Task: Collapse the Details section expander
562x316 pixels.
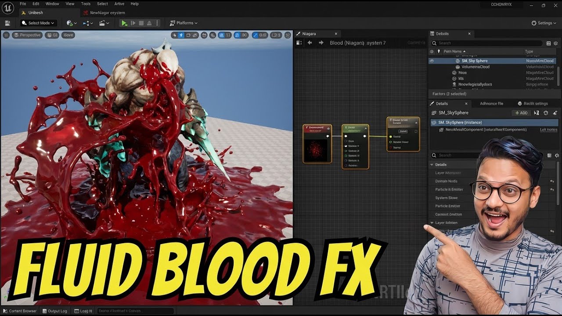Action: click(x=432, y=165)
